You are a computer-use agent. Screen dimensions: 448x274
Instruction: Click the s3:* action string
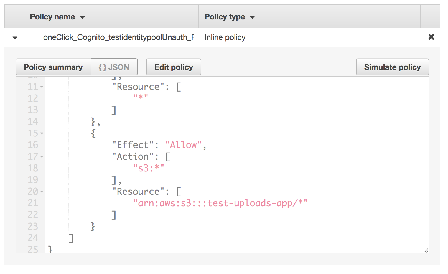click(x=149, y=168)
